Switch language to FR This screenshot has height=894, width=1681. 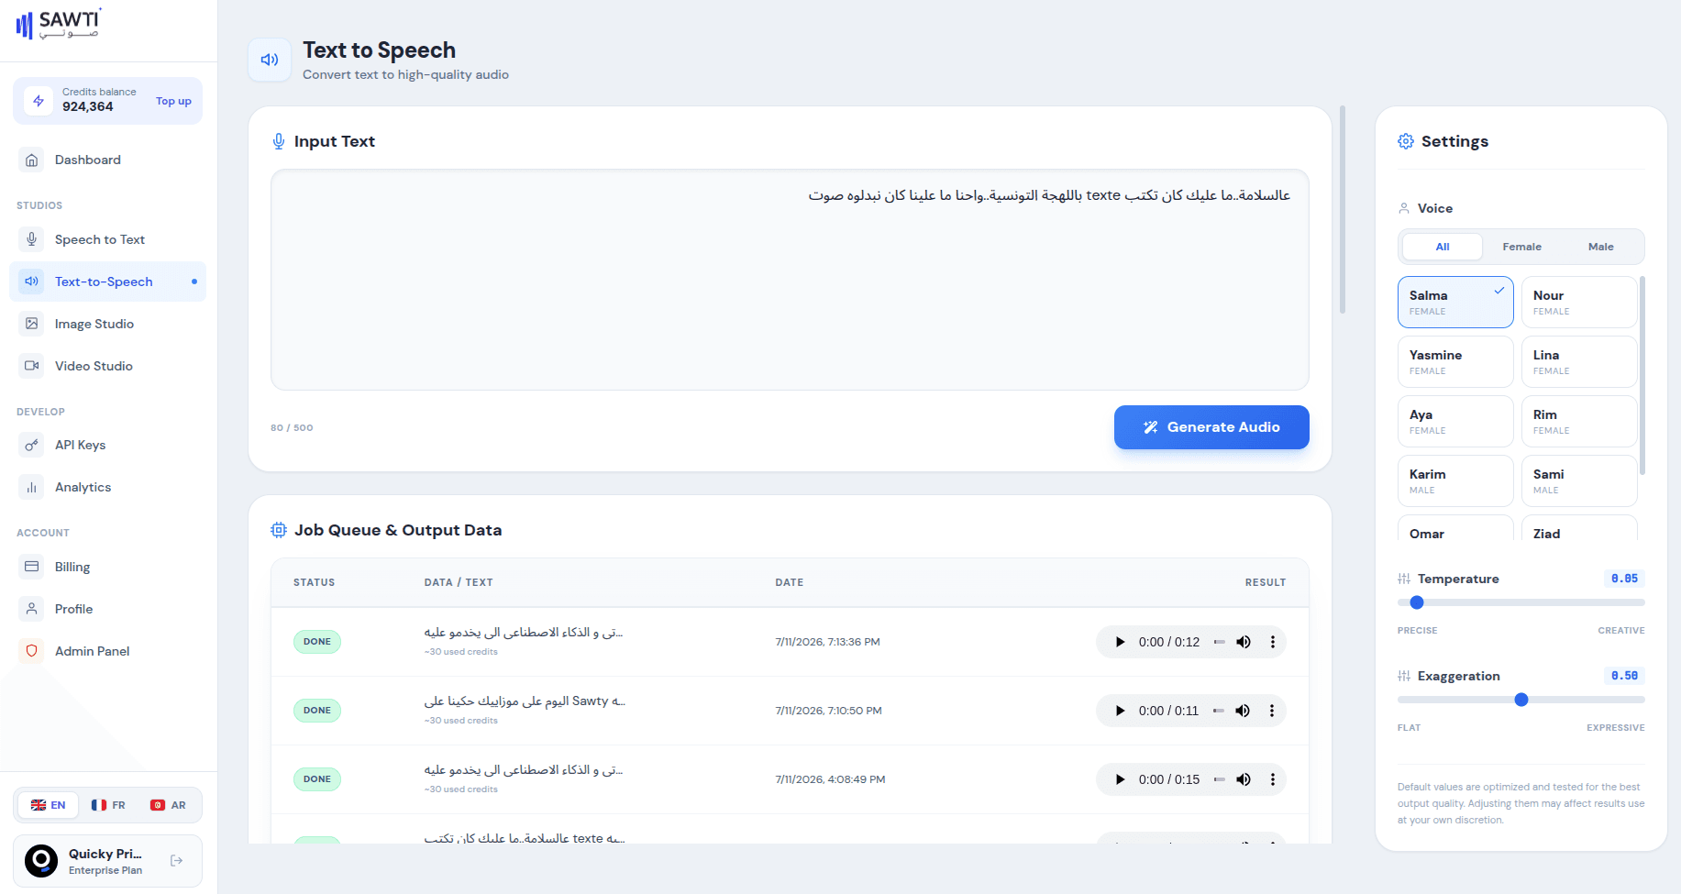pos(108,805)
